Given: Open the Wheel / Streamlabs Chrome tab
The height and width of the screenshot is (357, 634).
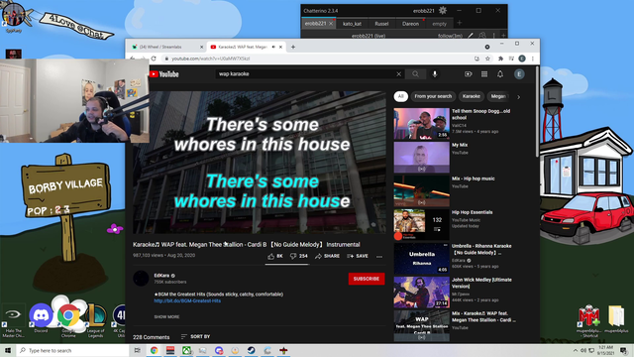Looking at the screenshot, I should [x=165, y=47].
